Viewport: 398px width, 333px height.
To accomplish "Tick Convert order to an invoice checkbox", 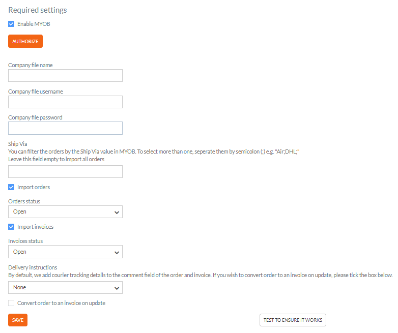I will point(11,303).
